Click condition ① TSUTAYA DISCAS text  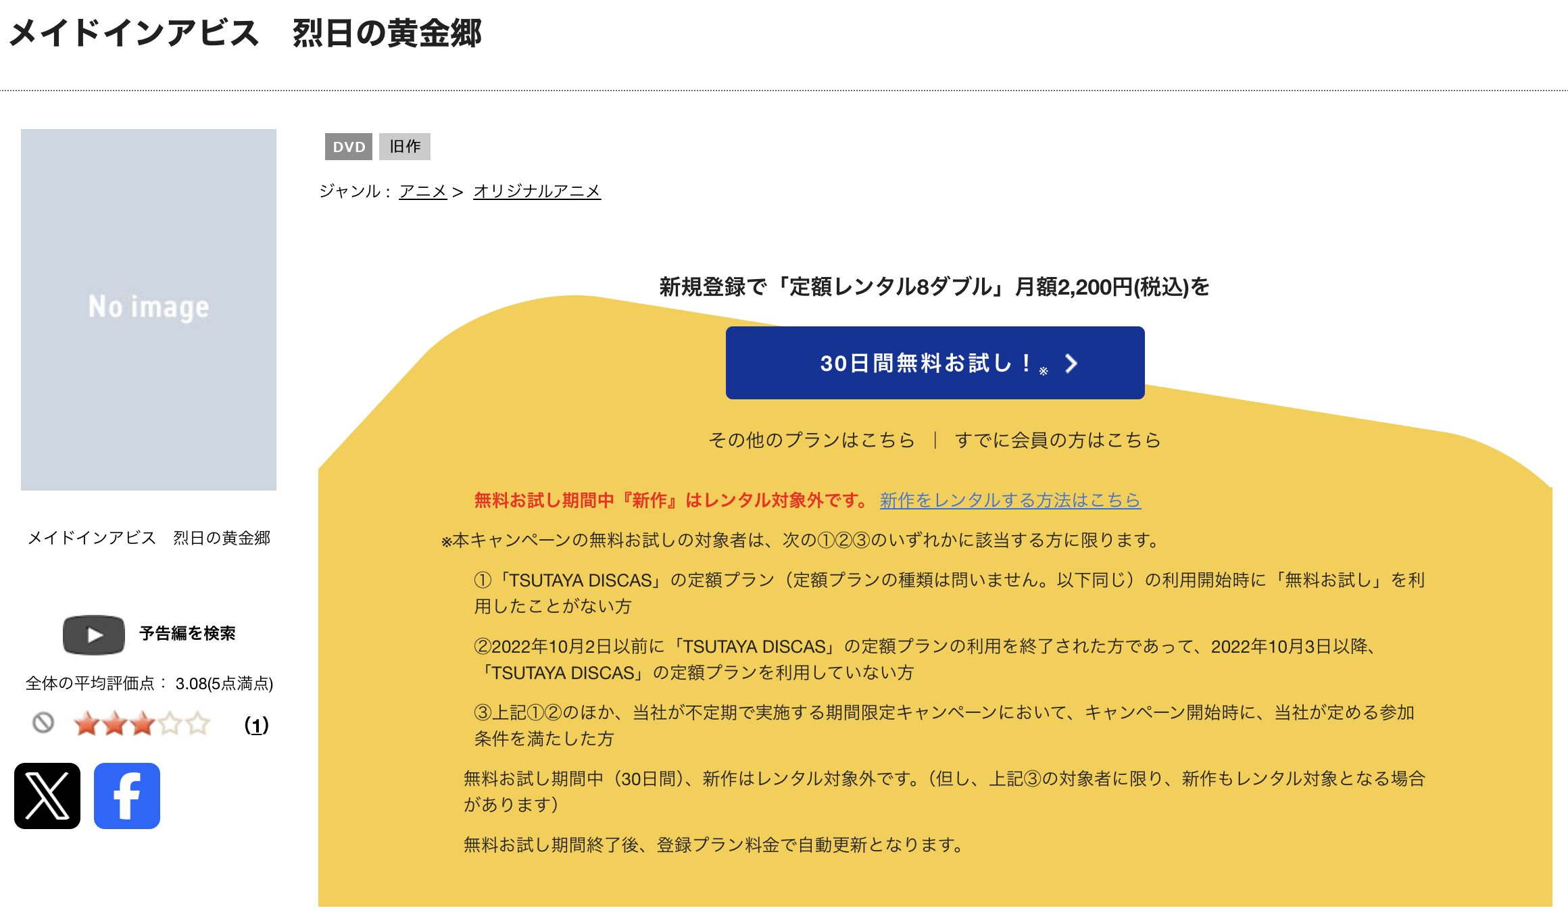point(950,593)
